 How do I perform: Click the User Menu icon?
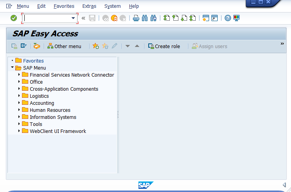[x=14, y=46]
